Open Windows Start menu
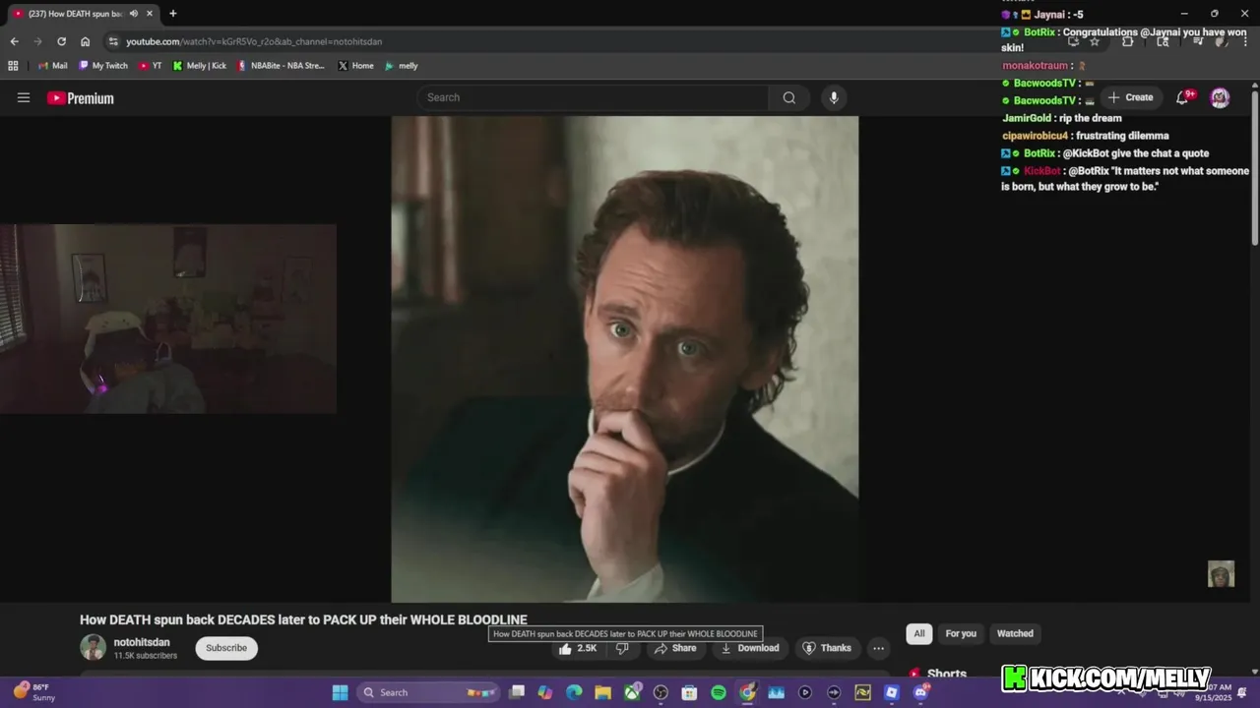Screen dimensions: 1260x708 point(340,692)
